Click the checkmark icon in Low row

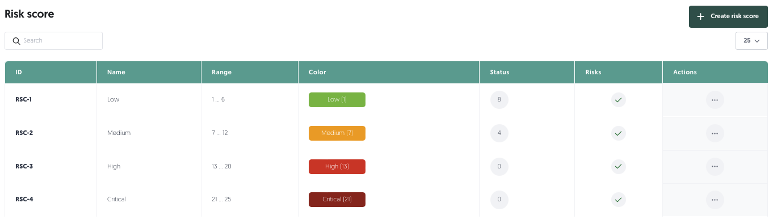pos(619,100)
